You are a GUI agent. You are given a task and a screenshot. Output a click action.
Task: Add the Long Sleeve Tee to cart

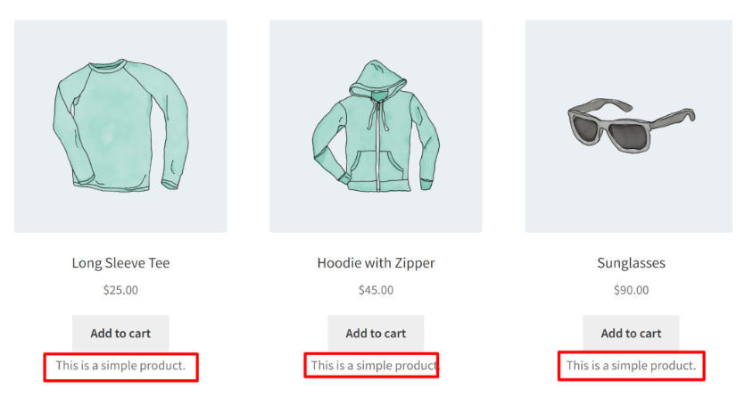120,333
